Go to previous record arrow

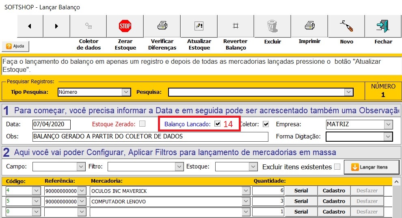click(30, 26)
